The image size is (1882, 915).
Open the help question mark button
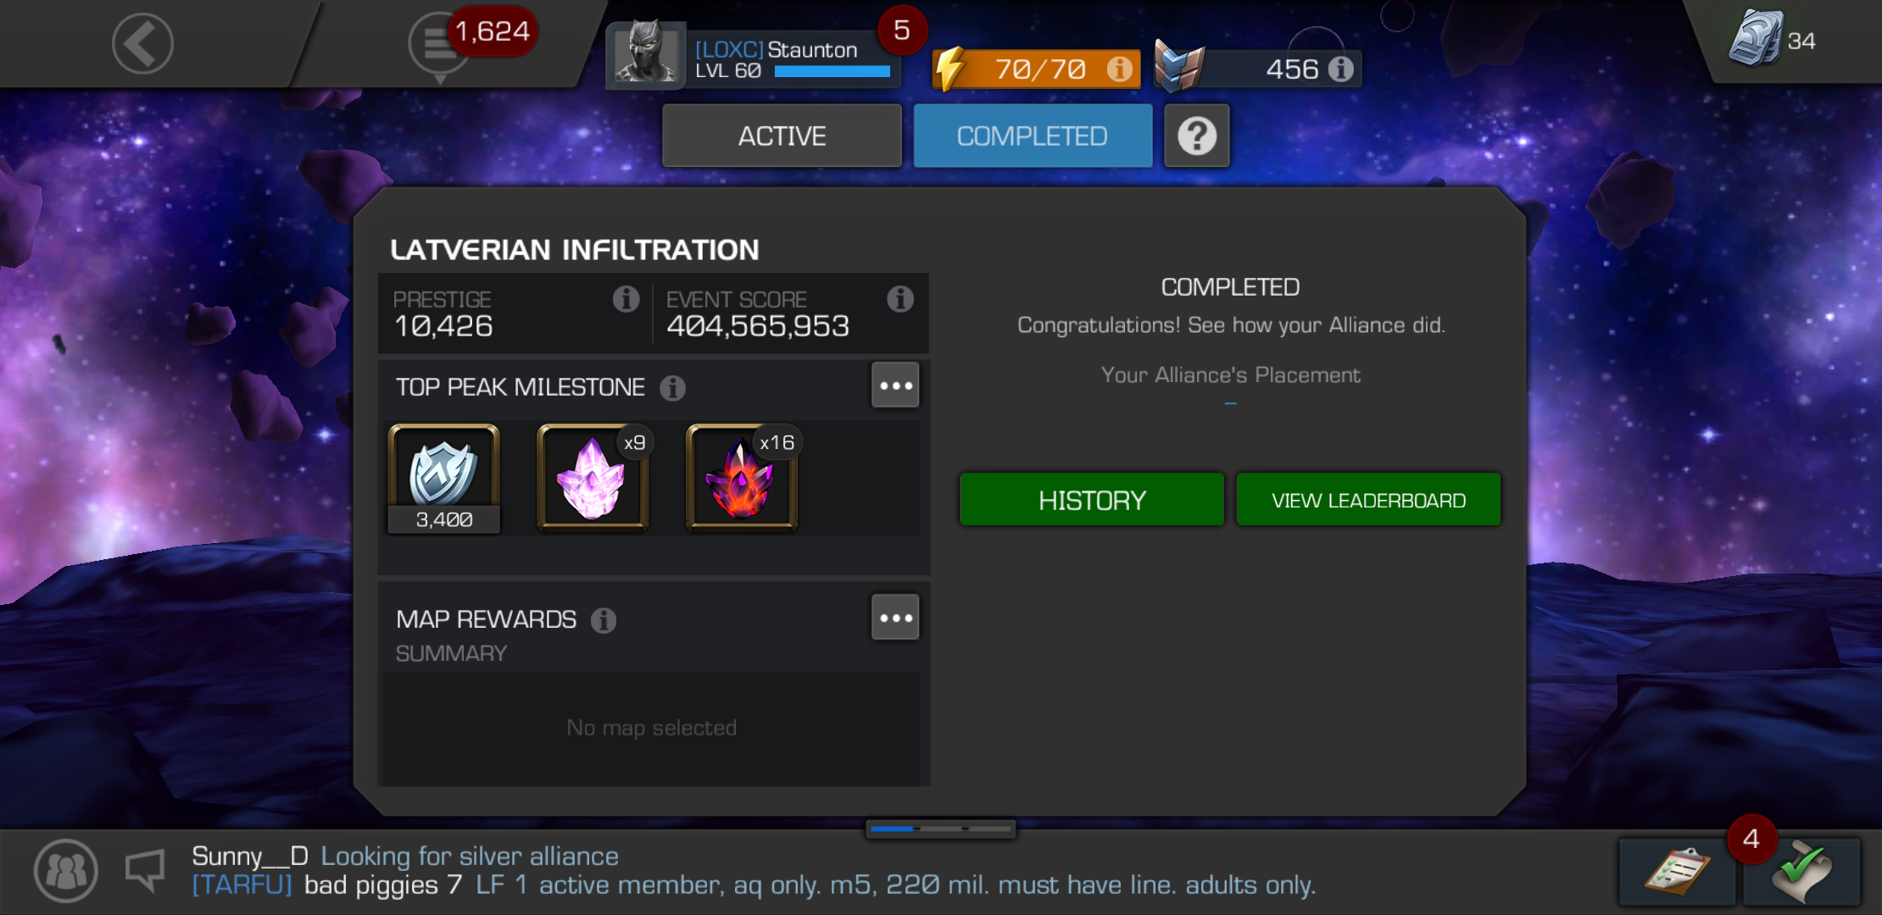tap(1196, 136)
